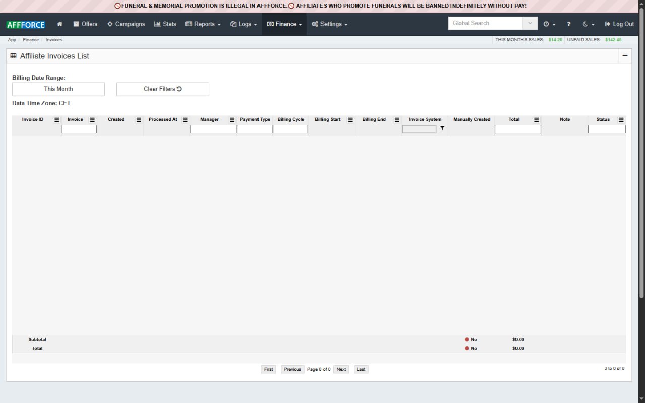The height and width of the screenshot is (403, 645).
Task: Collapse the Affiliate Invoices List panel
Action: pos(625,56)
